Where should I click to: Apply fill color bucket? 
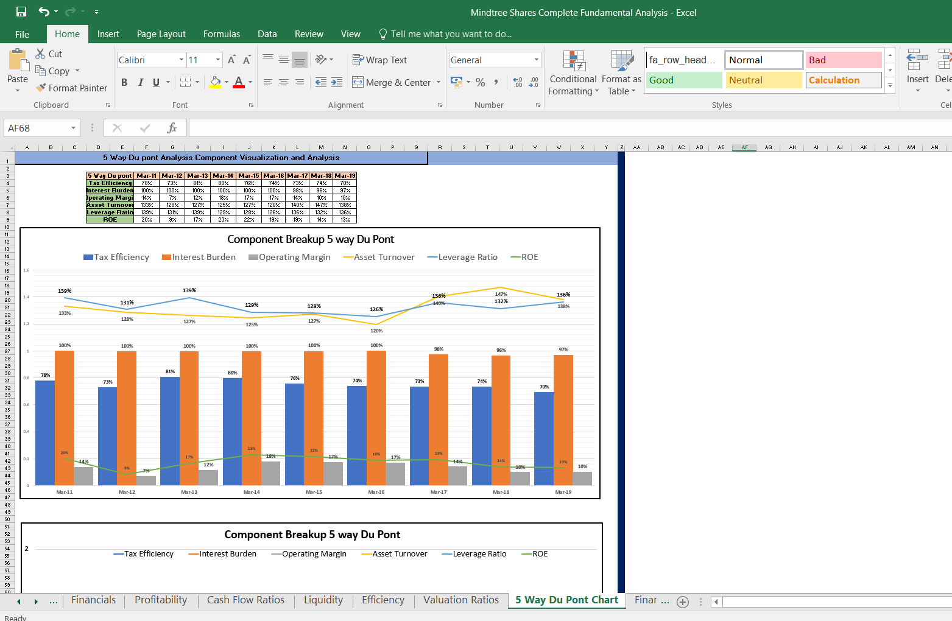(x=215, y=82)
